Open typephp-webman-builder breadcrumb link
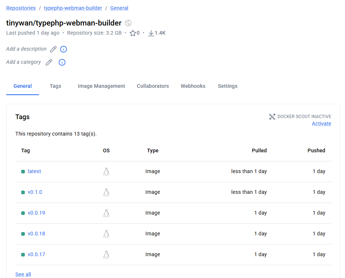This screenshot has width=345, height=278. point(73,8)
